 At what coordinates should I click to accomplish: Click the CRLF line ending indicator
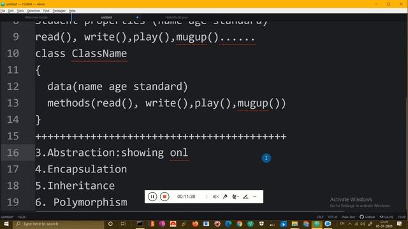coord(320,217)
